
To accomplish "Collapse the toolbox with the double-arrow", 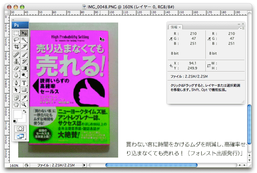I will 13,20.
